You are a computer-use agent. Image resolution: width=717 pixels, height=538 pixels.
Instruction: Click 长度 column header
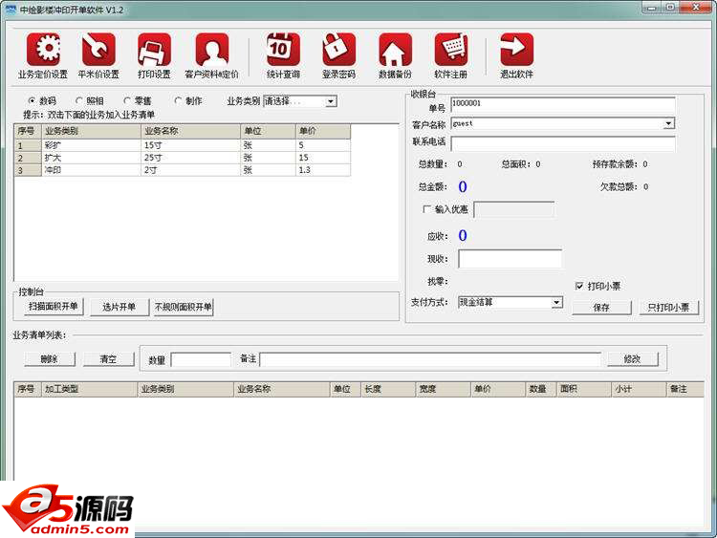click(x=388, y=389)
